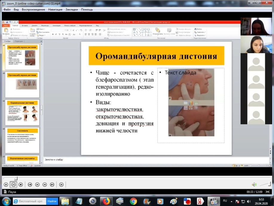The width and height of the screenshot is (274, 206).
Task: Click the rewind (decrease speed) button
Action: (x=37, y=184)
